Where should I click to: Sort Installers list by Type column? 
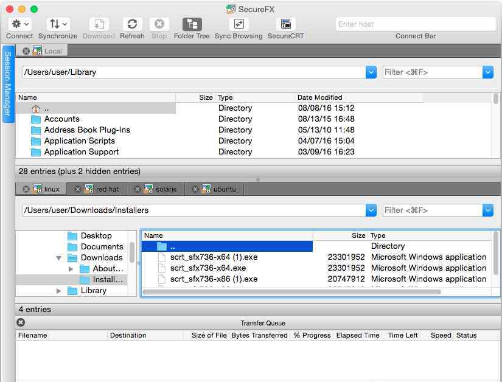[430, 235]
